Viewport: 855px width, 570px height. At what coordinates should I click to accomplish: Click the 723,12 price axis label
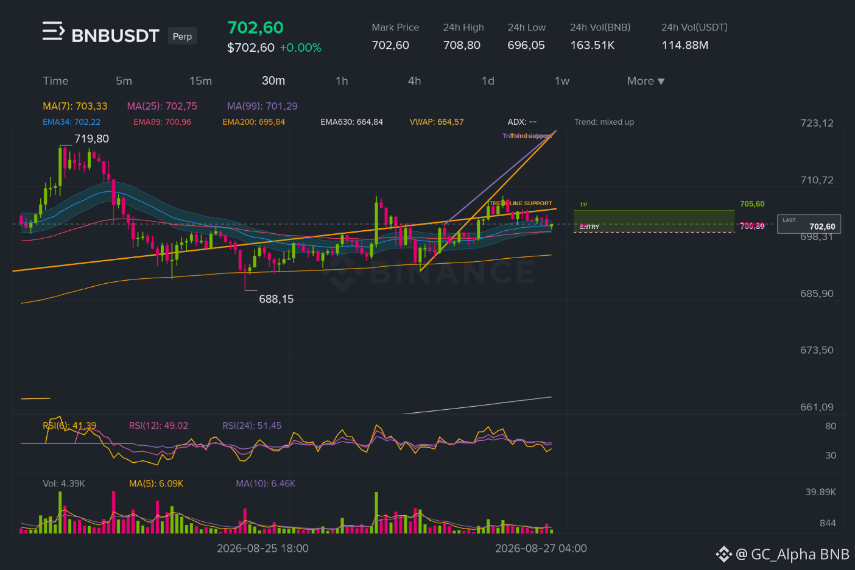[x=817, y=123]
